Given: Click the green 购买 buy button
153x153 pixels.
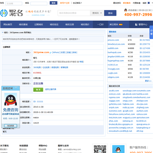Looking at the screenshot, I should pyautogui.click(x=38, y=90).
